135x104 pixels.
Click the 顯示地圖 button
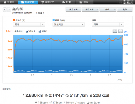pyautogui.click(x=73, y=9)
